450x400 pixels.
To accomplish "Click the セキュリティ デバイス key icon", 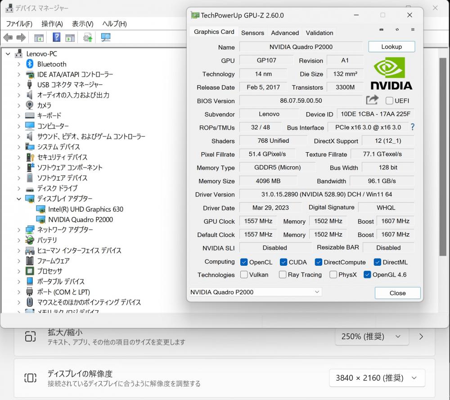I will click(30, 157).
